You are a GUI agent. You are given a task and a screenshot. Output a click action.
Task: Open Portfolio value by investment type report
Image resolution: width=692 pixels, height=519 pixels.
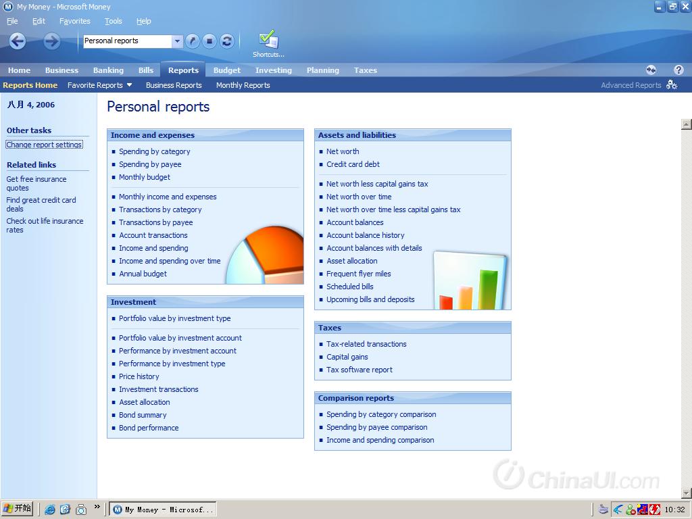(175, 318)
